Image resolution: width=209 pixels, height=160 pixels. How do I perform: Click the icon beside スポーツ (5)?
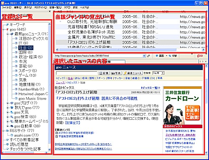click(16, 71)
